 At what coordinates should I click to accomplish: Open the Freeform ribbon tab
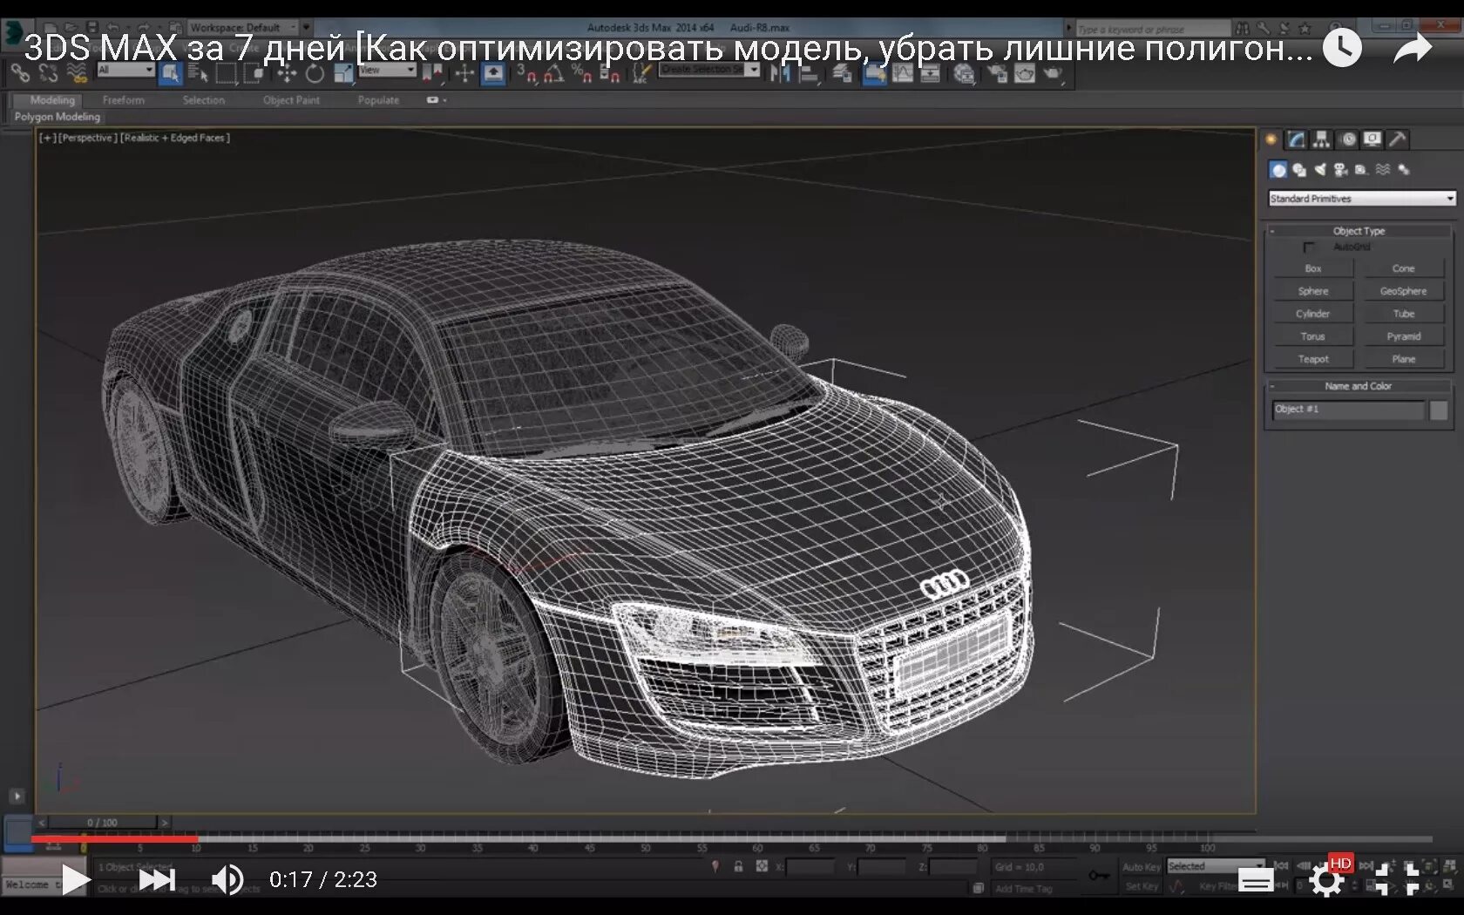(x=124, y=100)
